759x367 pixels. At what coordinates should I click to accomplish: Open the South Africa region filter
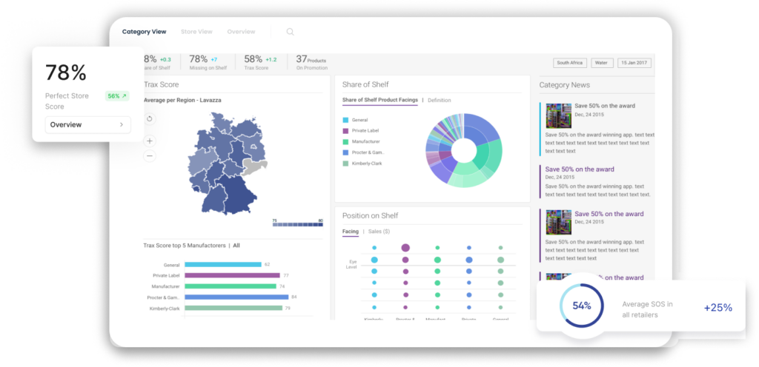click(569, 63)
